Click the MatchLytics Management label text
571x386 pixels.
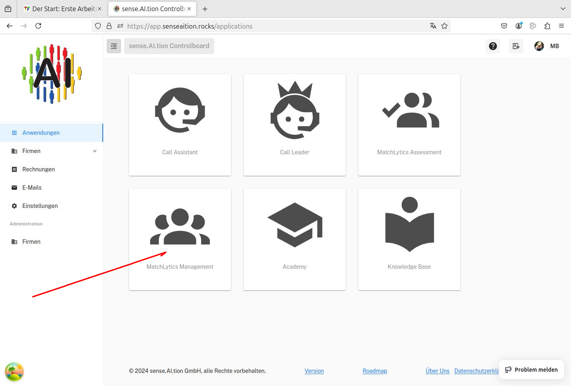[x=180, y=267]
